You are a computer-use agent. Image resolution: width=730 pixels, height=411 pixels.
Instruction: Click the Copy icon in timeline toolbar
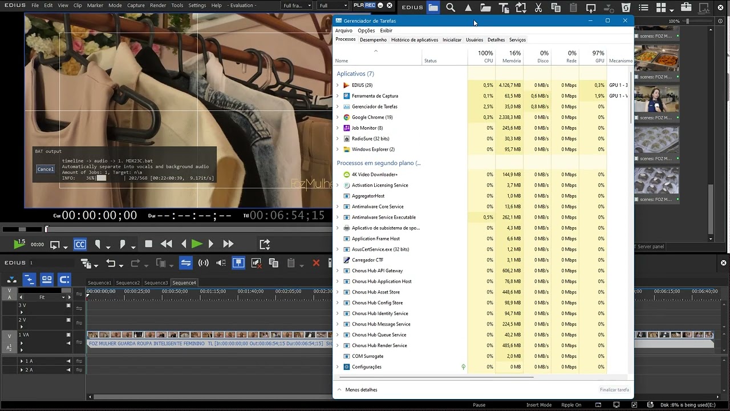(274, 263)
